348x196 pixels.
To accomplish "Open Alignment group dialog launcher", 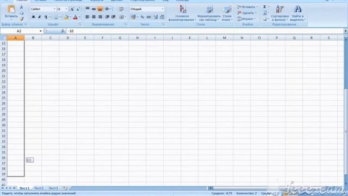I will click(126, 24).
